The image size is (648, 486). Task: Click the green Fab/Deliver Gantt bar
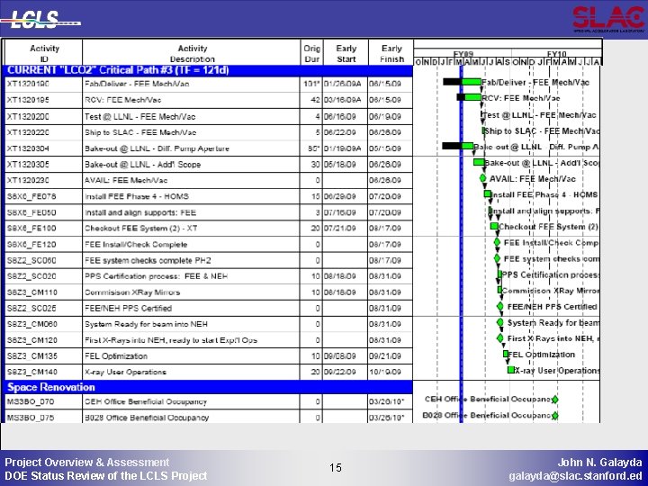click(471, 82)
